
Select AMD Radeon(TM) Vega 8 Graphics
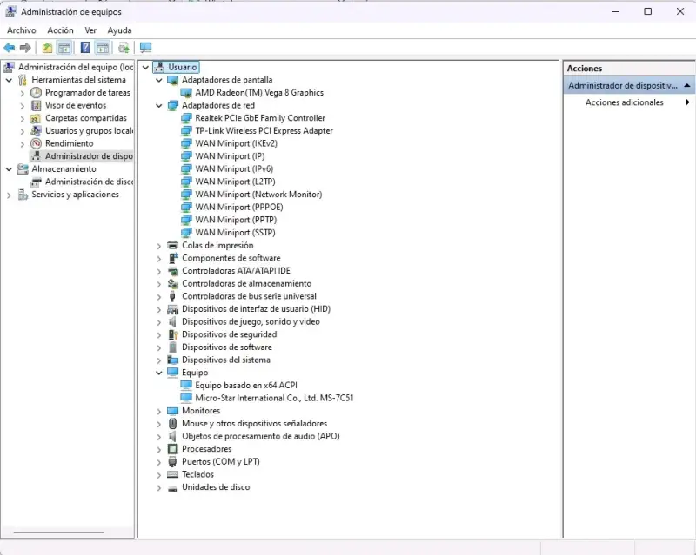tap(259, 93)
